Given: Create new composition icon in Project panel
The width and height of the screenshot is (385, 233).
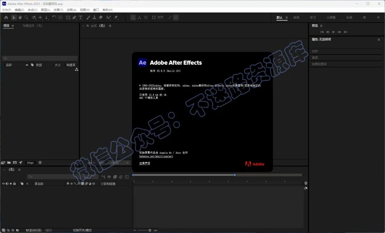Looking at the screenshot, I should click(x=15, y=162).
